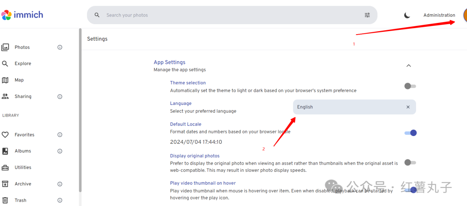Collapse the App Settings section
Viewport: 467px width, 206px height.
[409, 66]
